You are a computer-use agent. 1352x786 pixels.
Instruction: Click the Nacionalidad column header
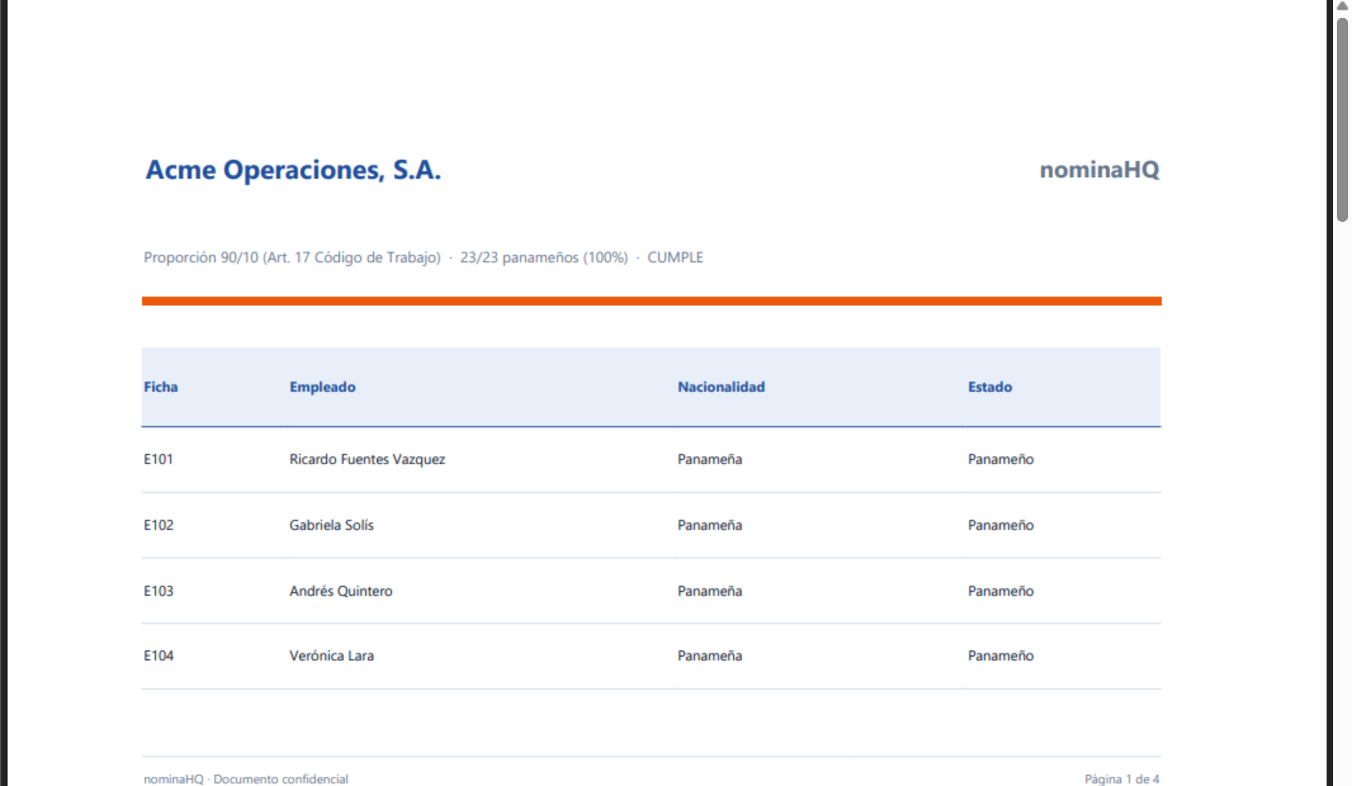721,387
